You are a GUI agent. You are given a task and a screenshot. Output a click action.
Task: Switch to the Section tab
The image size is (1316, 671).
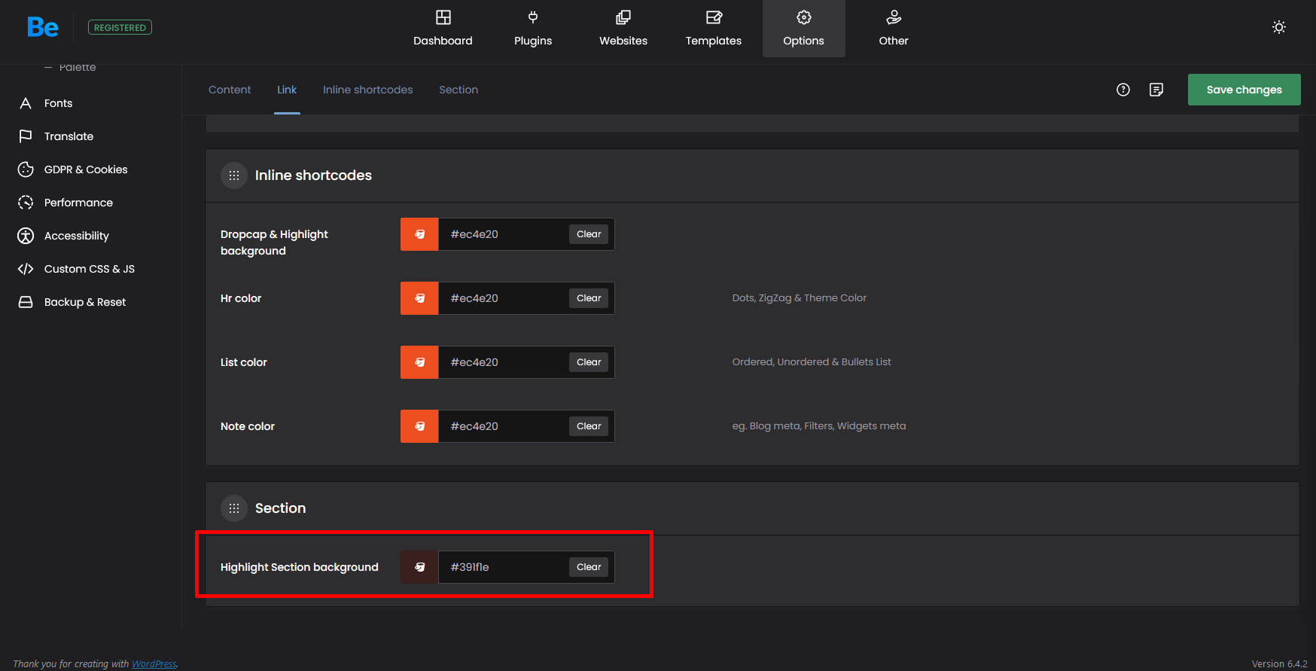[458, 90]
